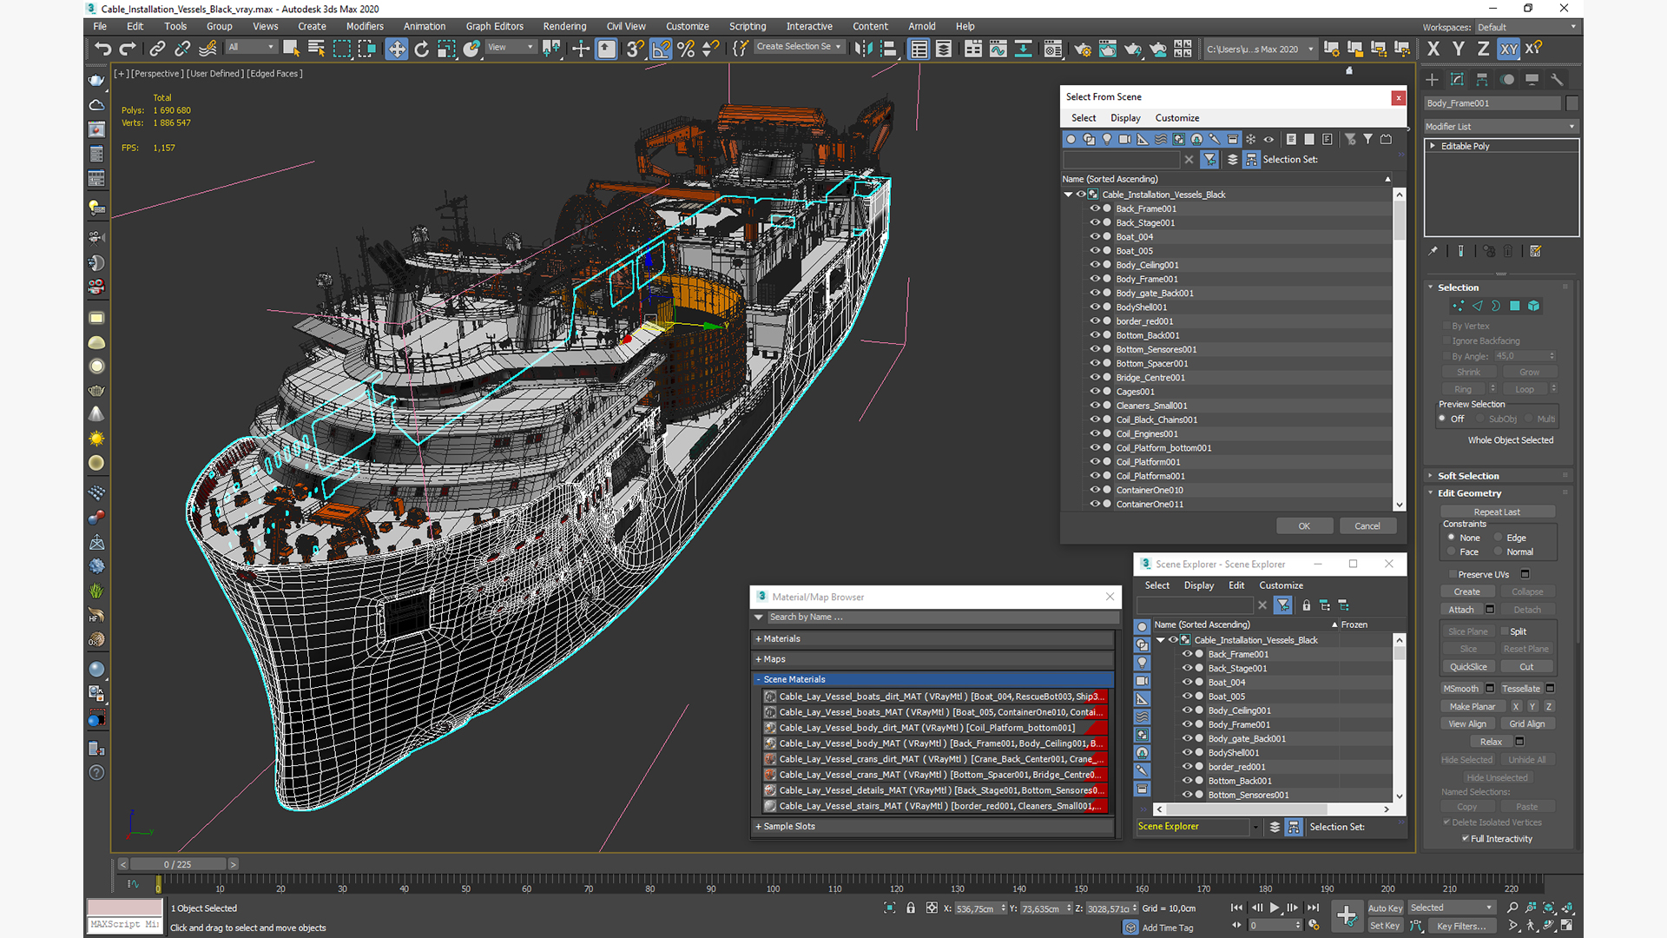
Task: Toggle visibility eye of Boat_005 in Scene Explorer
Action: (1187, 696)
